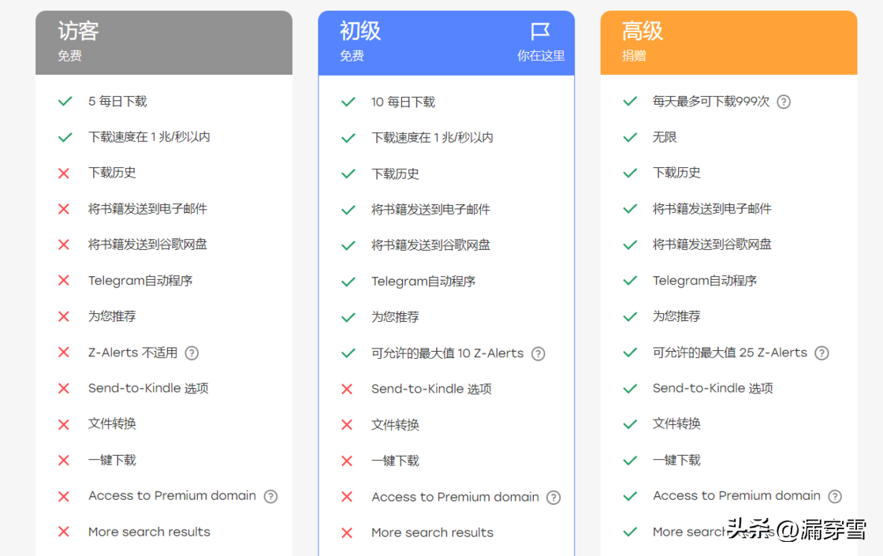This screenshot has height=556, width=883.
Task: Click the 你在这里 label
Action: pyautogui.click(x=541, y=56)
